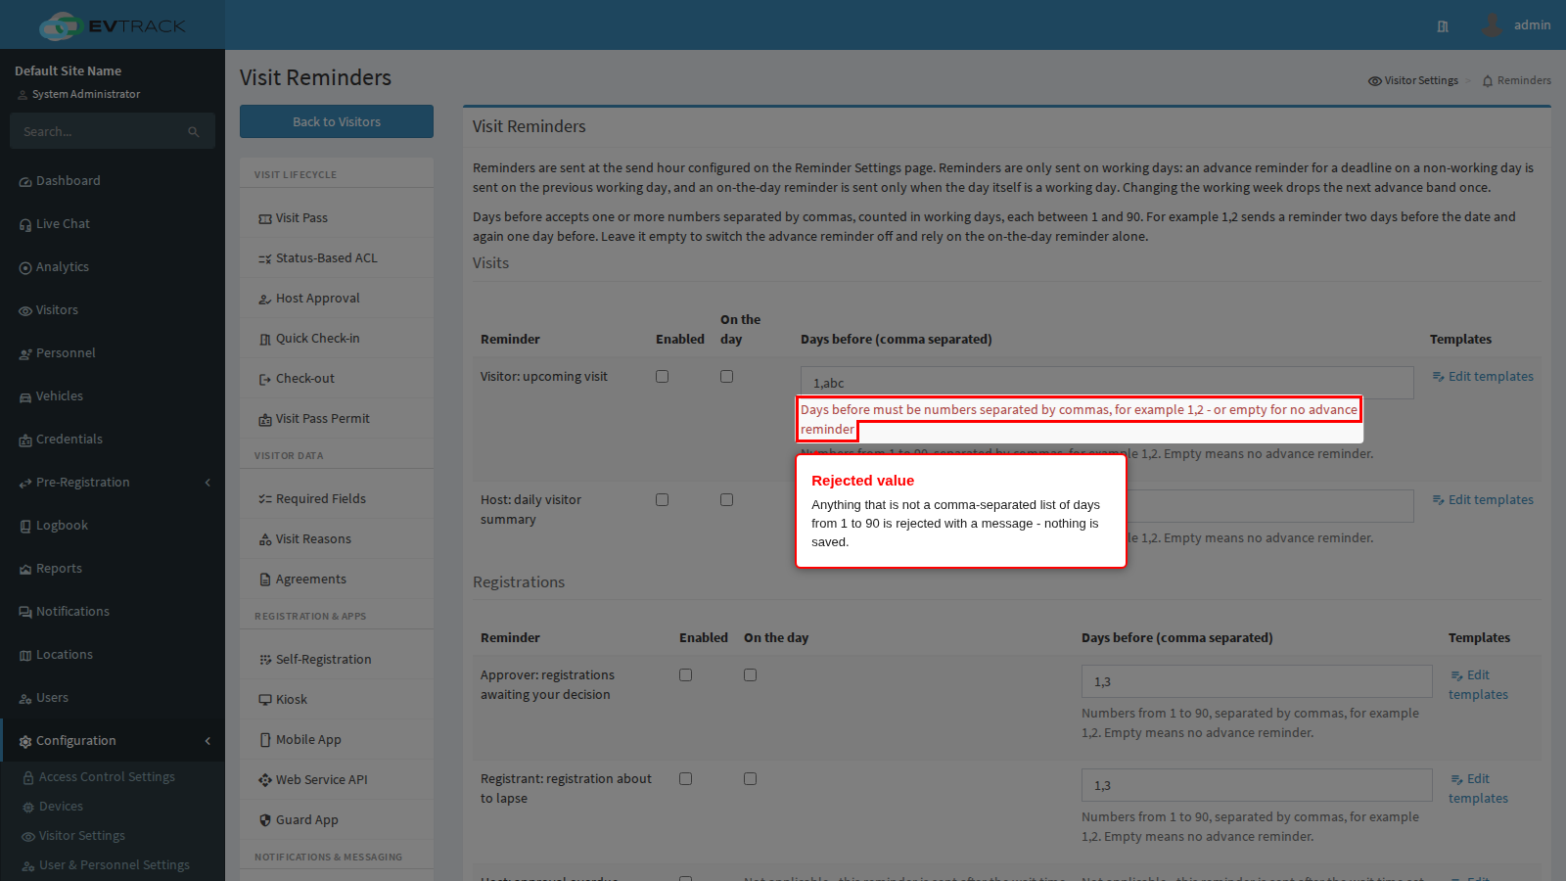Screen dimensions: 1566x881
Task: Click the Visit Pass ticket icon
Action: pyautogui.click(x=265, y=219)
